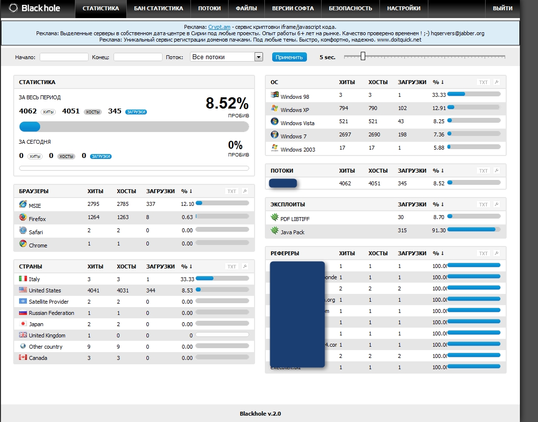538x422 pixels.
Task: Follow the Crypt.am advertisement link
Action: coord(219,27)
